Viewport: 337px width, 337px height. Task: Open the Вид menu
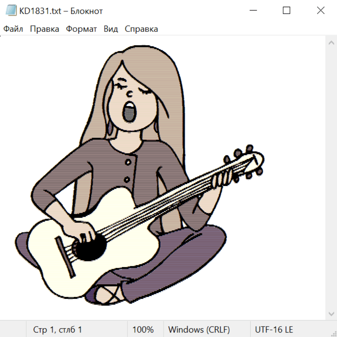pyautogui.click(x=111, y=29)
